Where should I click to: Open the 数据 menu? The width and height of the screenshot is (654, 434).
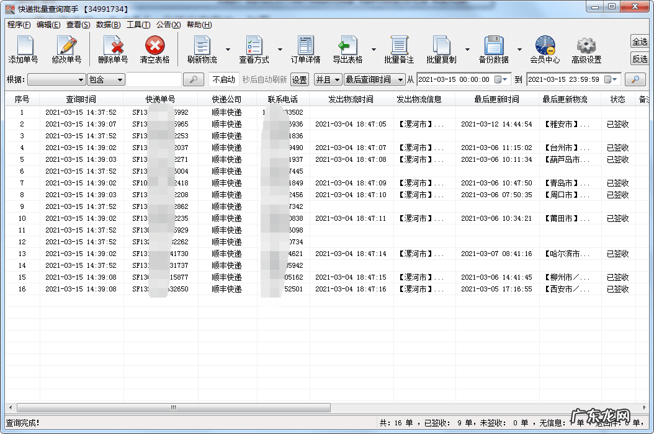pyautogui.click(x=109, y=25)
